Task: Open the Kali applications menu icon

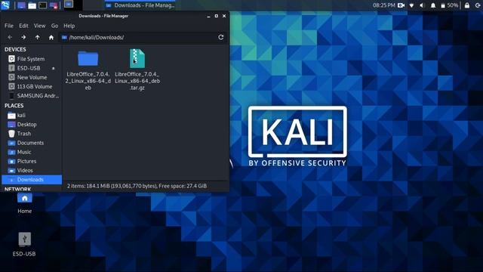Action: click(5, 5)
